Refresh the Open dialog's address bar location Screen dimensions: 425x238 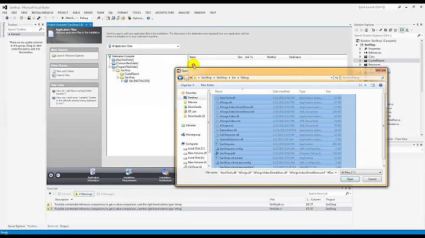pos(336,78)
